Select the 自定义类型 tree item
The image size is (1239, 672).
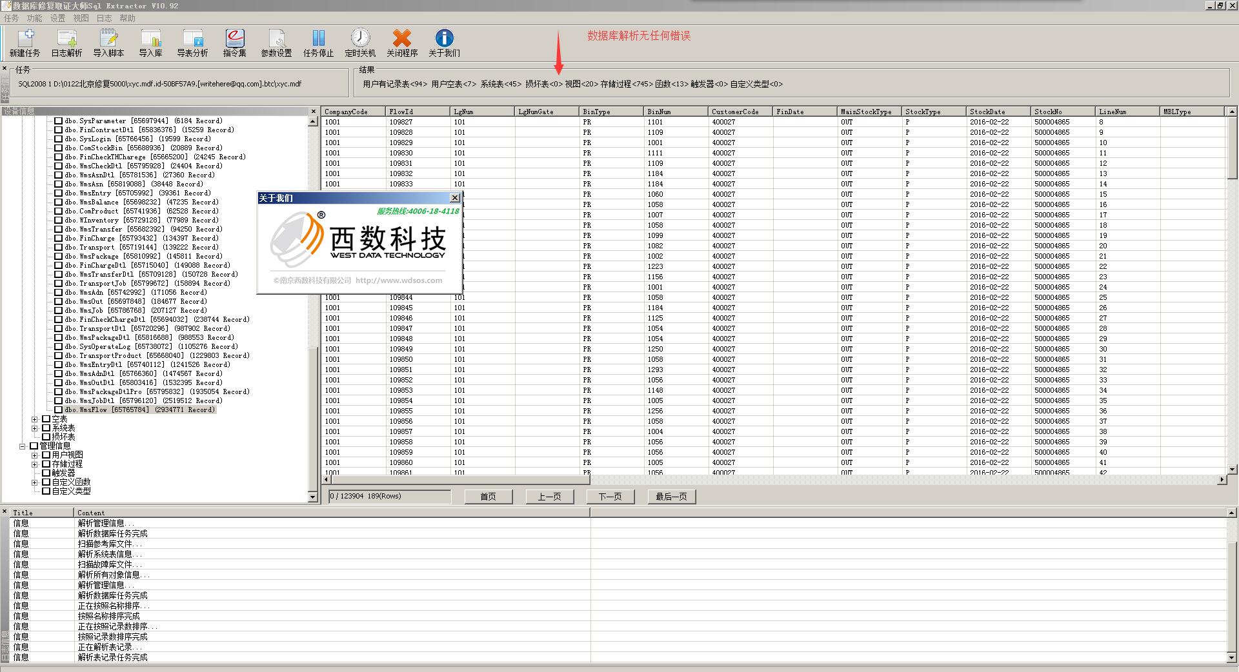[x=71, y=491]
